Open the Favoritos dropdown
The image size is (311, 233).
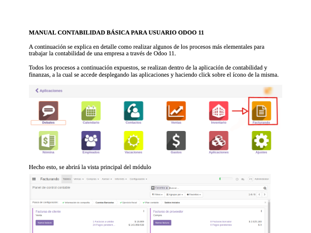click(x=194, y=194)
